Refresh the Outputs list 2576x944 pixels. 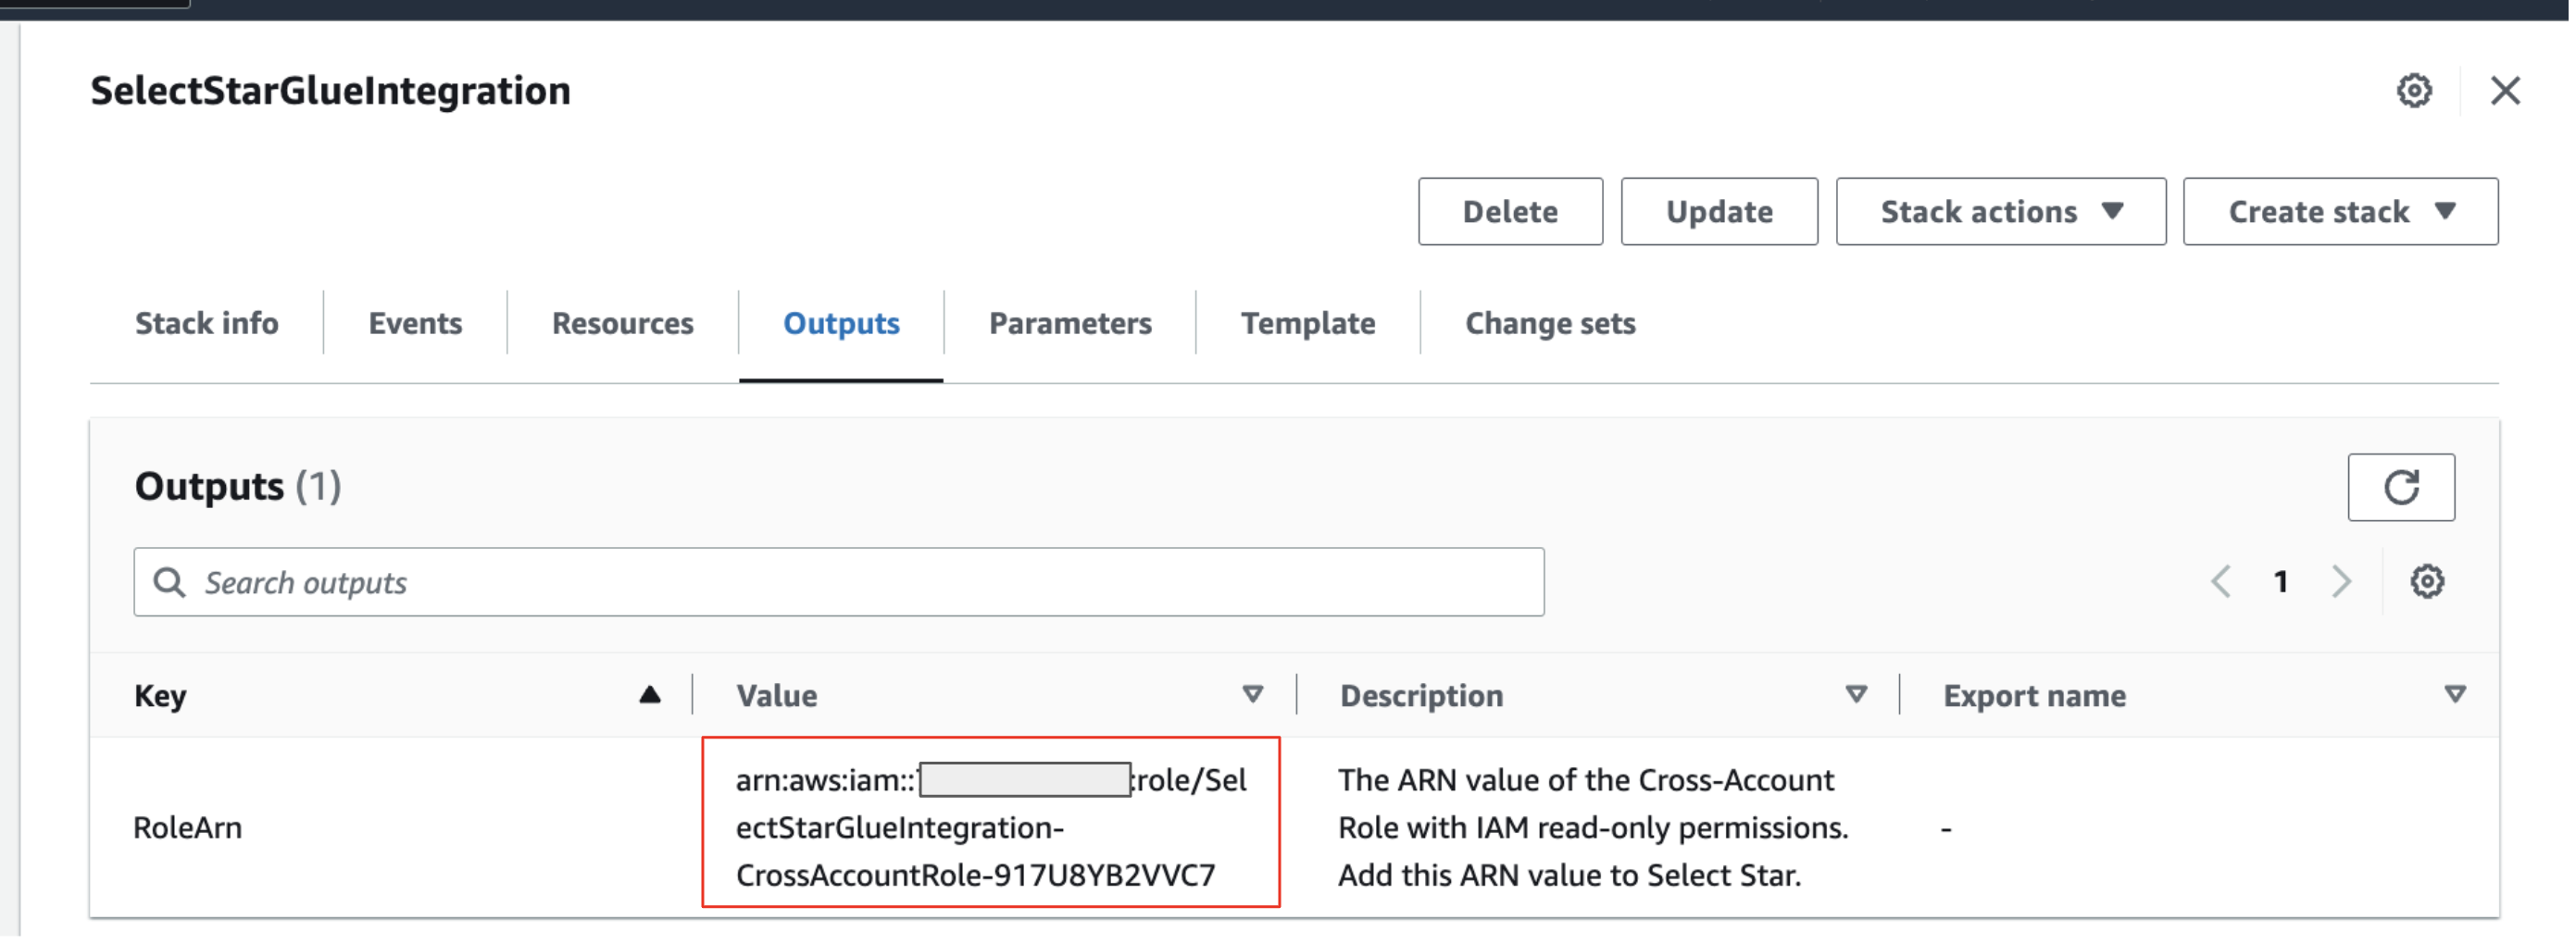(x=2400, y=487)
